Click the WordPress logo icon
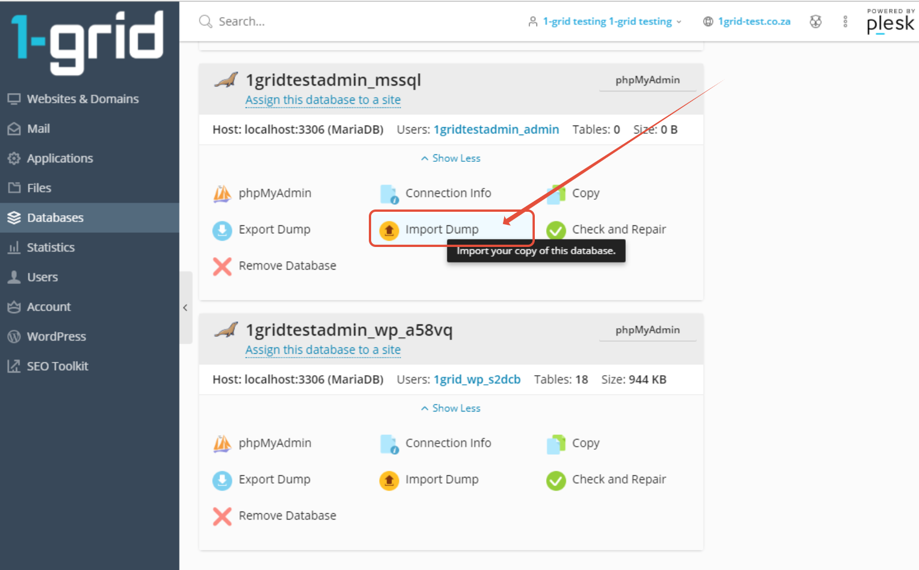The height and width of the screenshot is (570, 919). click(x=14, y=337)
